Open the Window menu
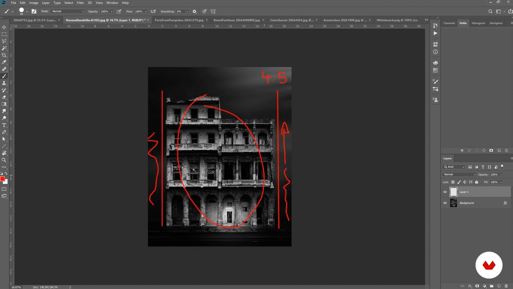Image resolution: width=513 pixels, height=289 pixels. [x=112, y=3]
